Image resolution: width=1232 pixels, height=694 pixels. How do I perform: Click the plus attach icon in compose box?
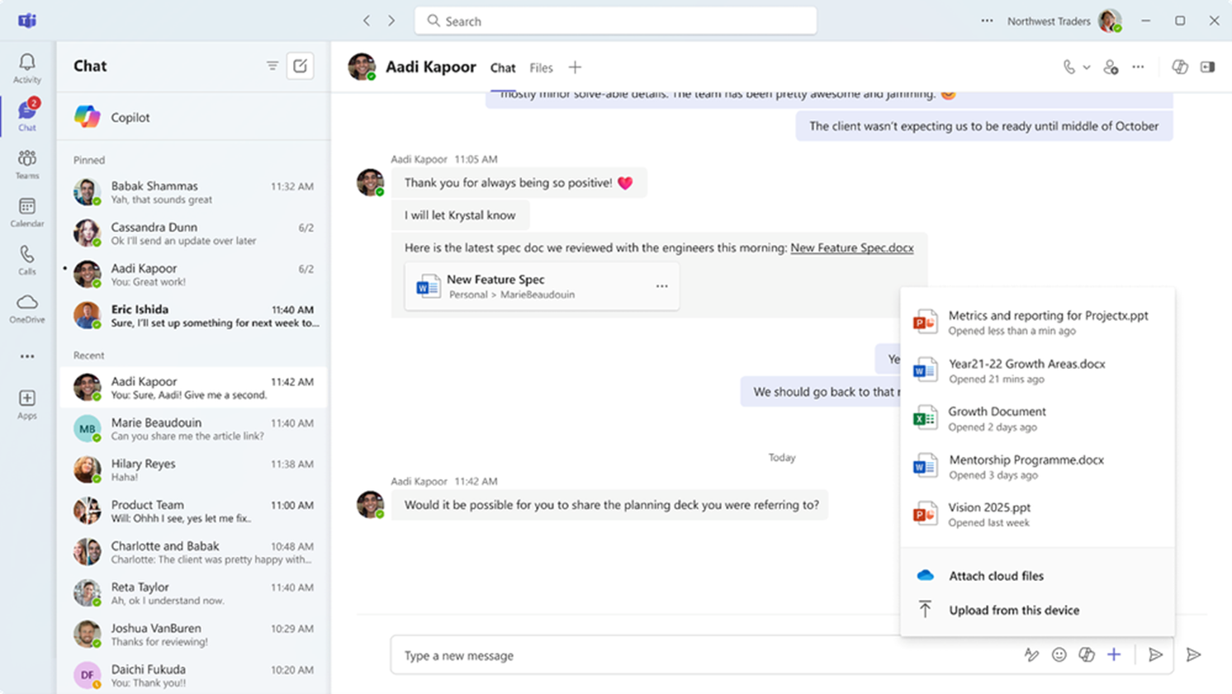pyautogui.click(x=1114, y=654)
